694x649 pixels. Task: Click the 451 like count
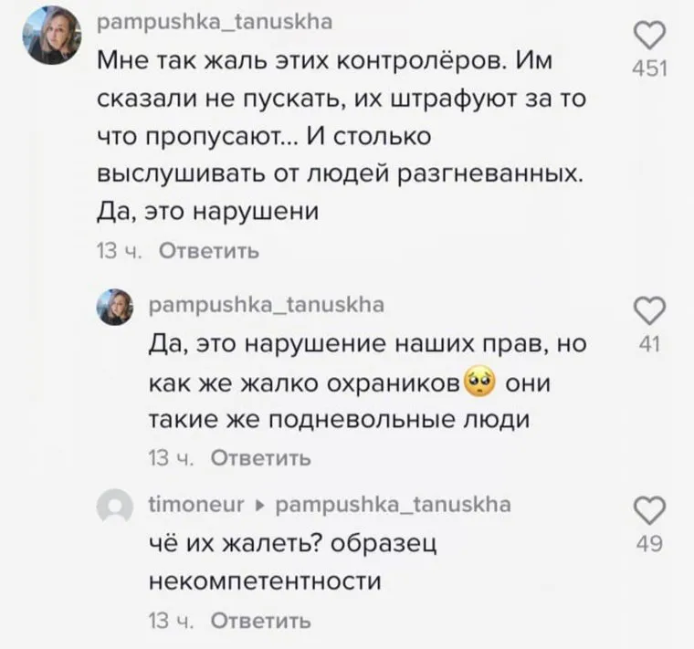pyautogui.click(x=649, y=69)
